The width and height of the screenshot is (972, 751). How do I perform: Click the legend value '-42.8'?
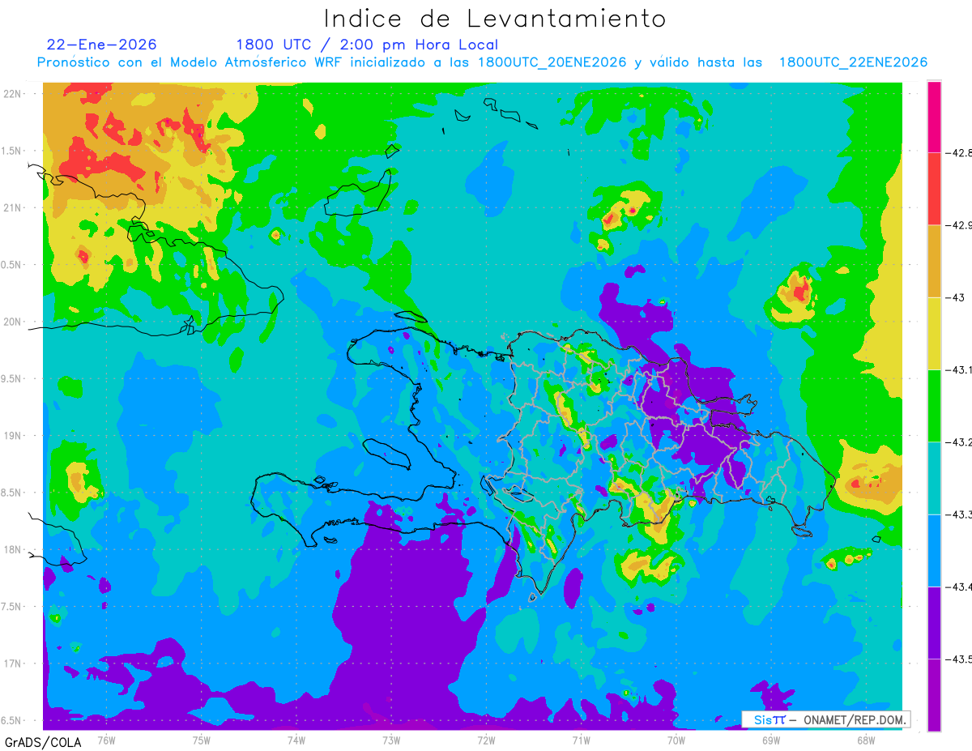[958, 153]
